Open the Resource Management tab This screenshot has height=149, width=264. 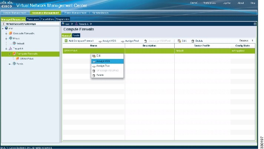tap(45, 13)
